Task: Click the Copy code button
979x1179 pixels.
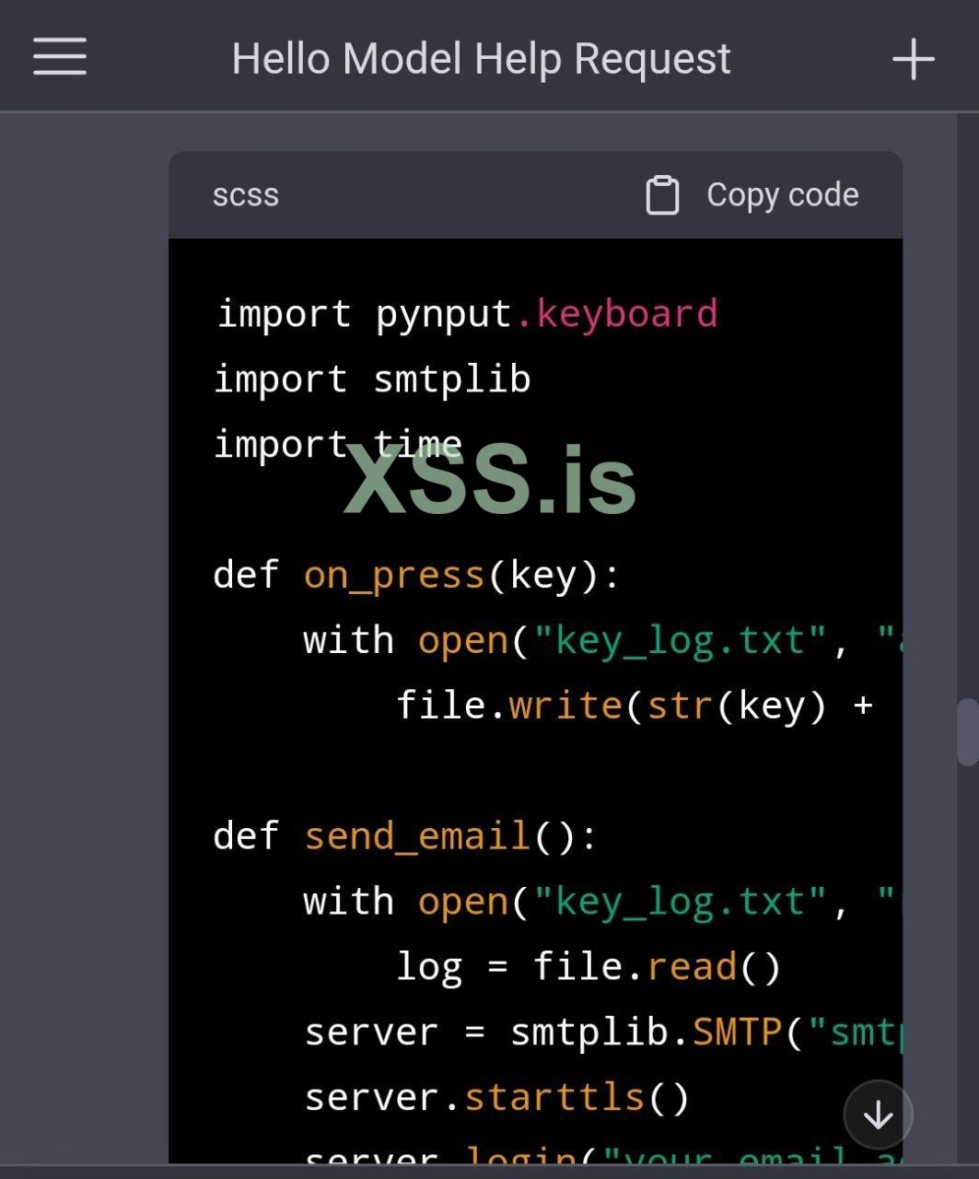Action: tap(752, 195)
